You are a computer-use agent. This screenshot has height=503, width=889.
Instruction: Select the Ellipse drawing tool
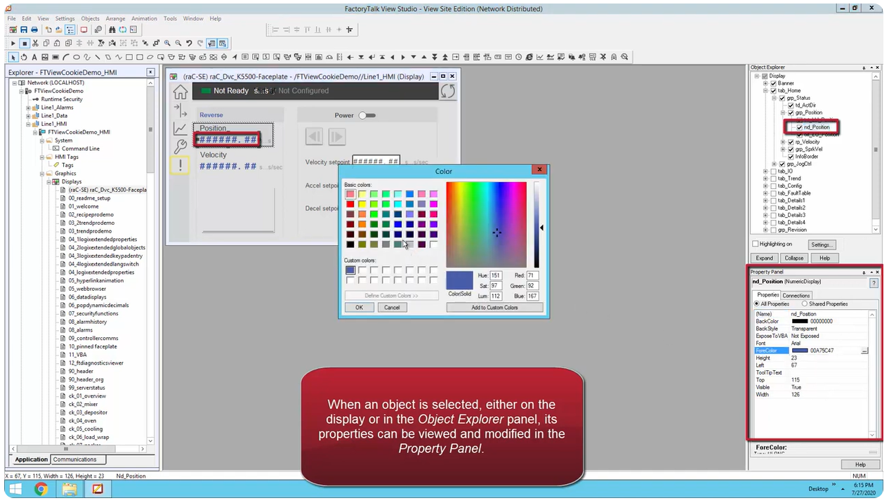pyautogui.click(x=76, y=57)
